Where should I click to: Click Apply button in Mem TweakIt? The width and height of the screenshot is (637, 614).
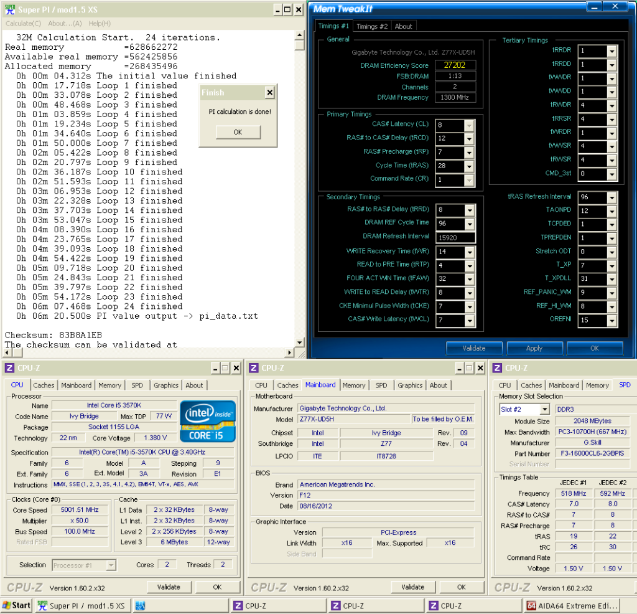pyautogui.click(x=534, y=348)
